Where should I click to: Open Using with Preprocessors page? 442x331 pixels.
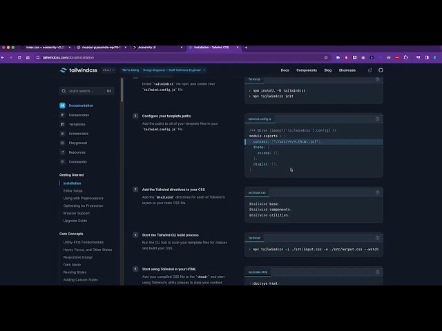coord(83,198)
